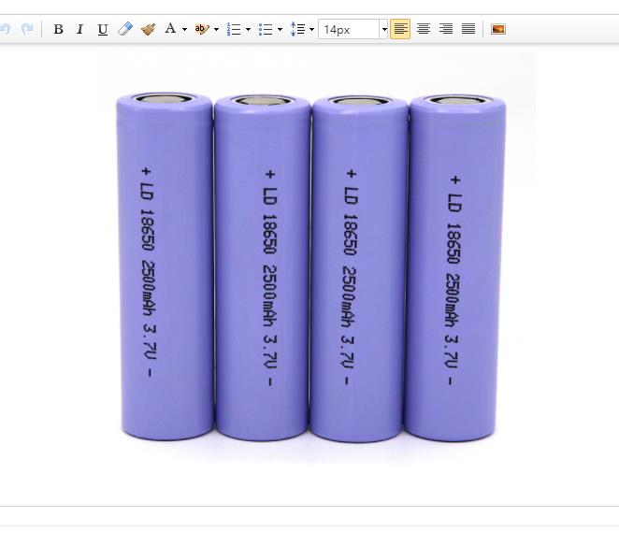This screenshot has height=546, width=619.
Task: Insert a numbered list
Action: [234, 29]
